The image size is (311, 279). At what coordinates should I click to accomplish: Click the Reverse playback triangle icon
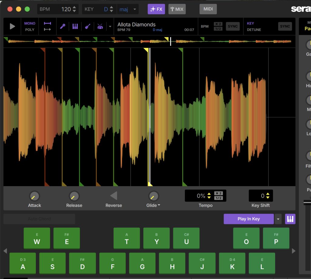coord(114,196)
